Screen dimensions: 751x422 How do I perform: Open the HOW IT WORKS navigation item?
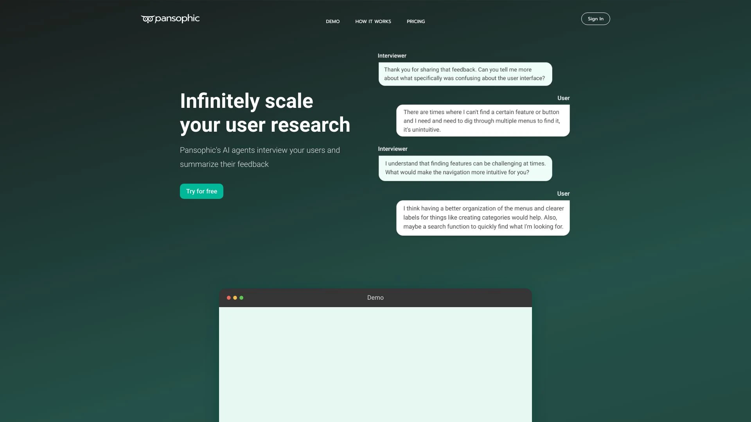coord(373,21)
